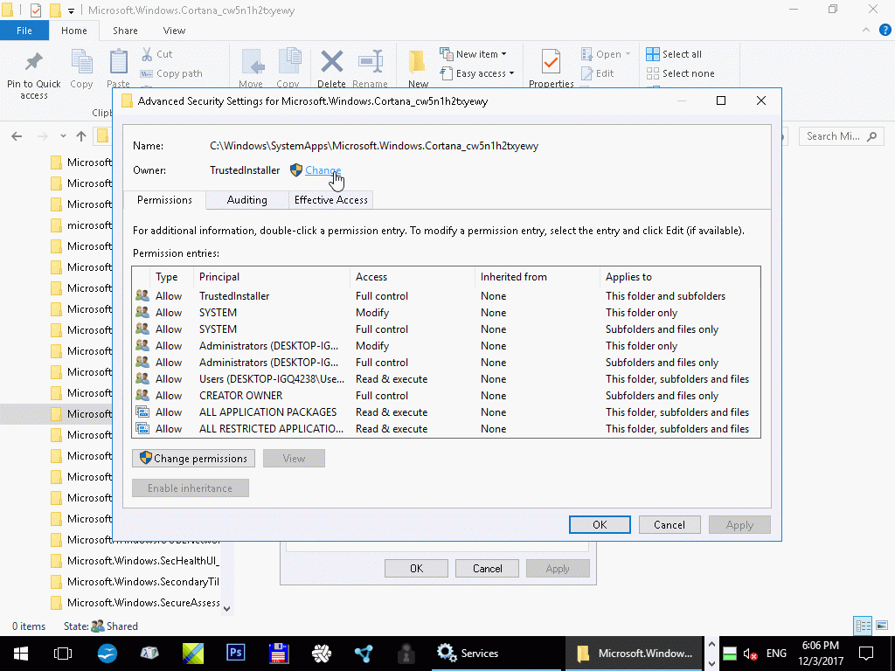The image size is (895, 671).
Task: Click the Explorer help question icon
Action: 885,31
